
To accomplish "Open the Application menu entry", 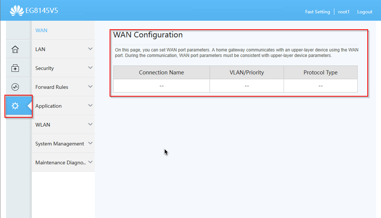I will (x=63, y=106).
